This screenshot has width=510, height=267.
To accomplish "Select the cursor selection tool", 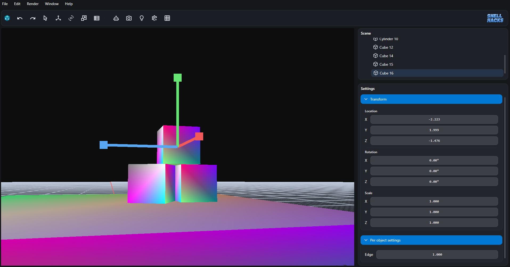I will [45, 18].
